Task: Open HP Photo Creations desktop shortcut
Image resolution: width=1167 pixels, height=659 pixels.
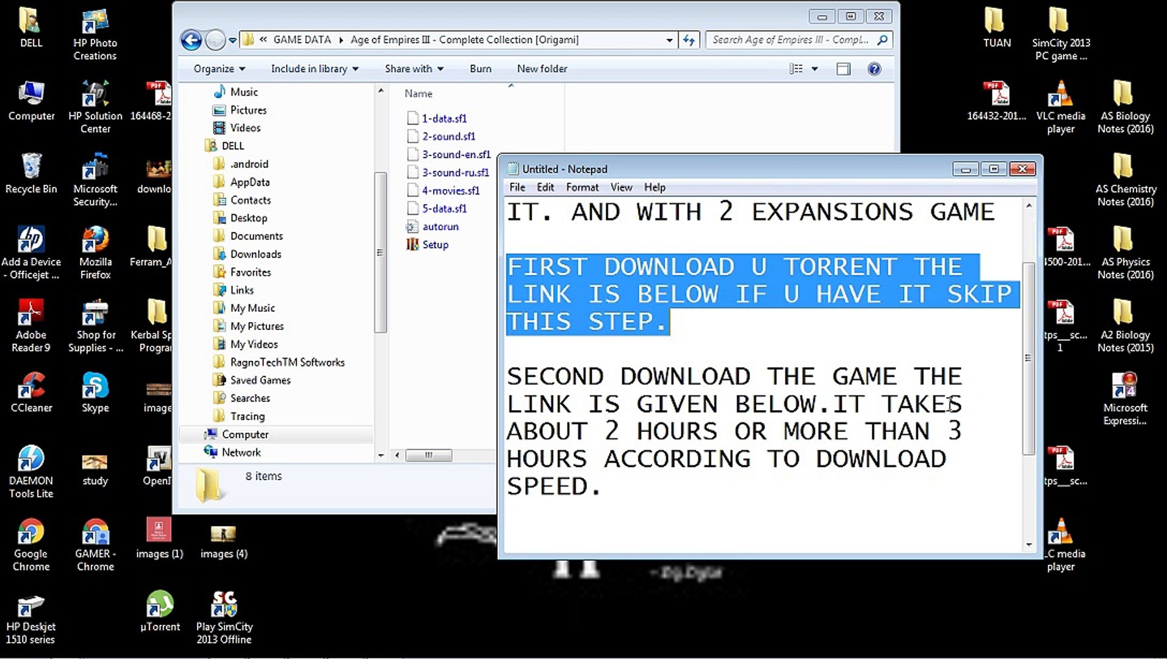Action: (95, 34)
